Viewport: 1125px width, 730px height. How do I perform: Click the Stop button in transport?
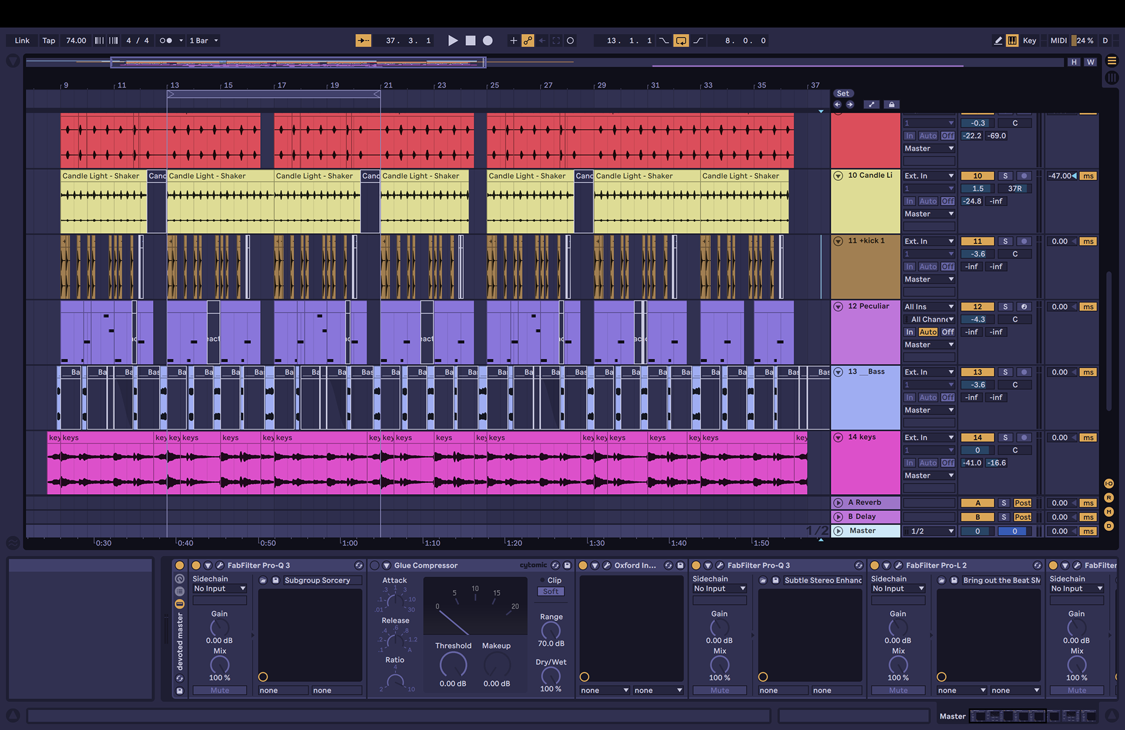click(470, 40)
